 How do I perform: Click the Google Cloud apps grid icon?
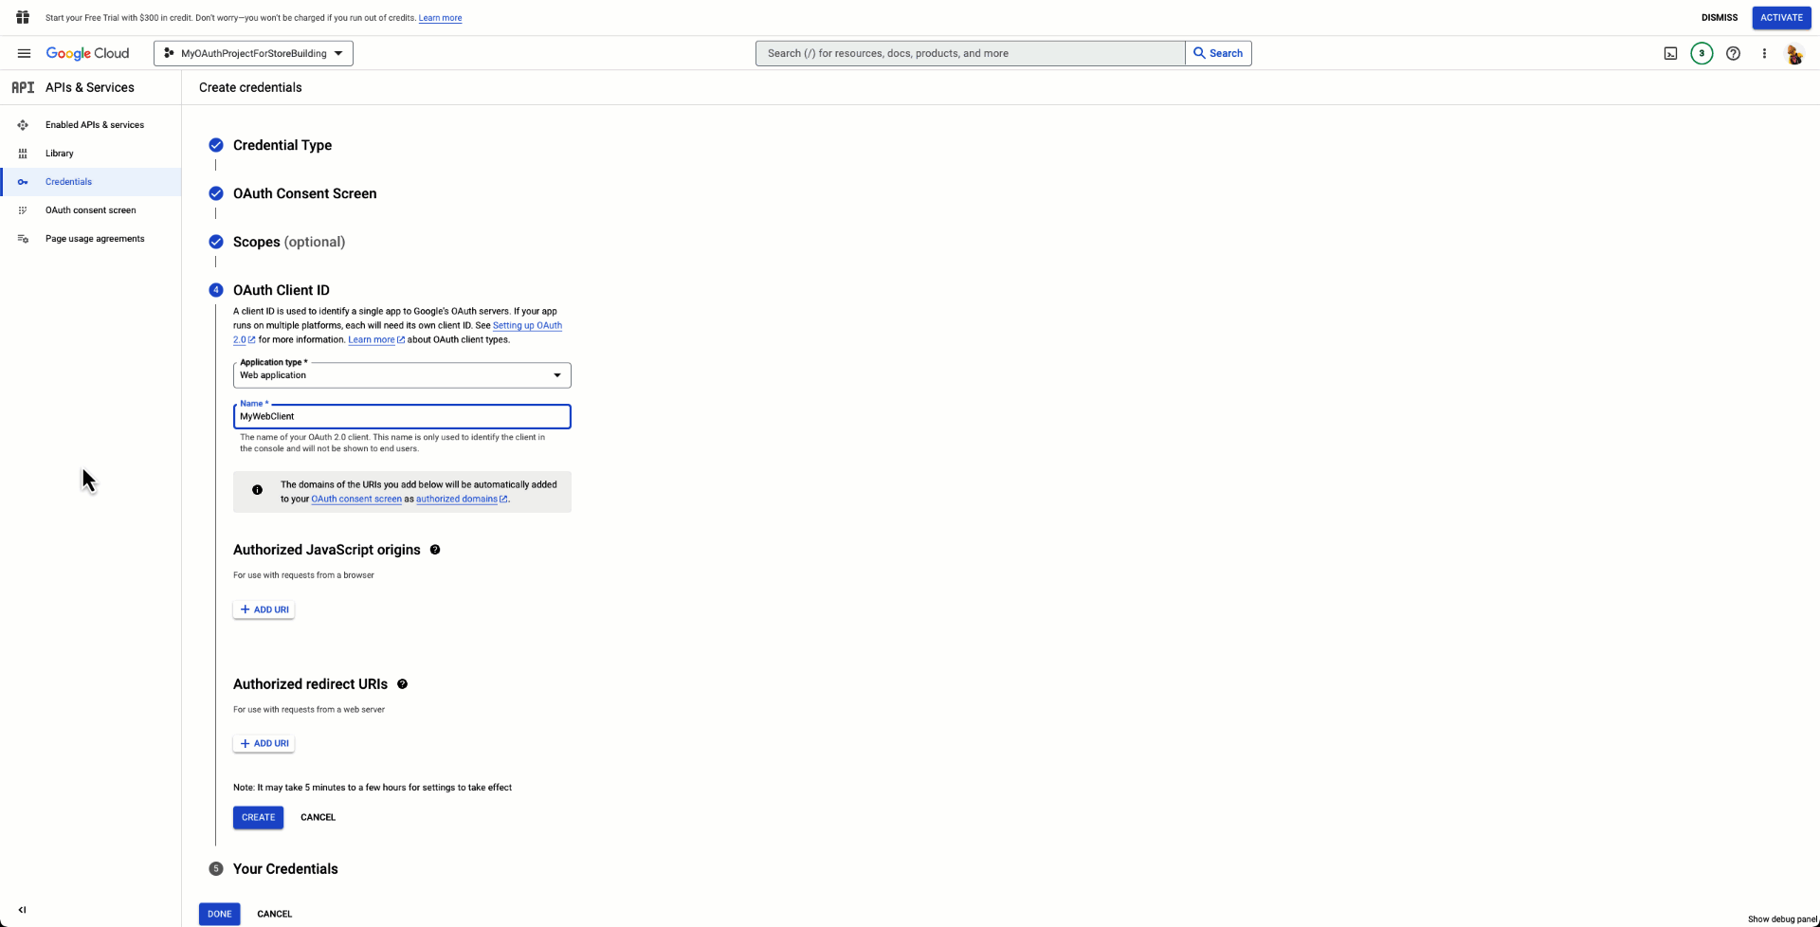click(23, 17)
